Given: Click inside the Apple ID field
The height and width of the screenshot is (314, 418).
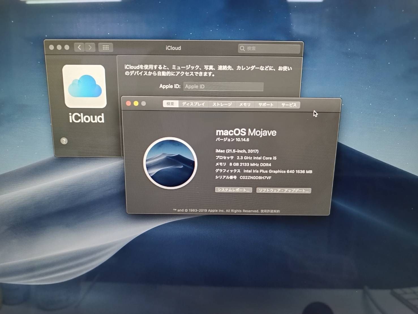Looking at the screenshot, I should point(223,86).
